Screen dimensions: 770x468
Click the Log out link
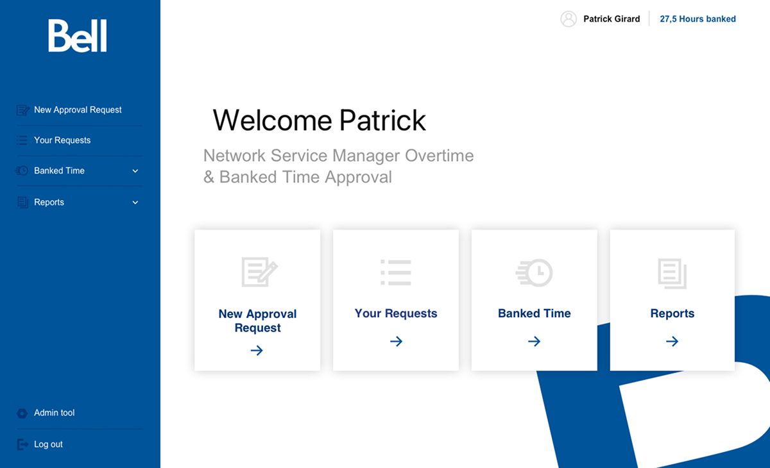[x=48, y=444]
